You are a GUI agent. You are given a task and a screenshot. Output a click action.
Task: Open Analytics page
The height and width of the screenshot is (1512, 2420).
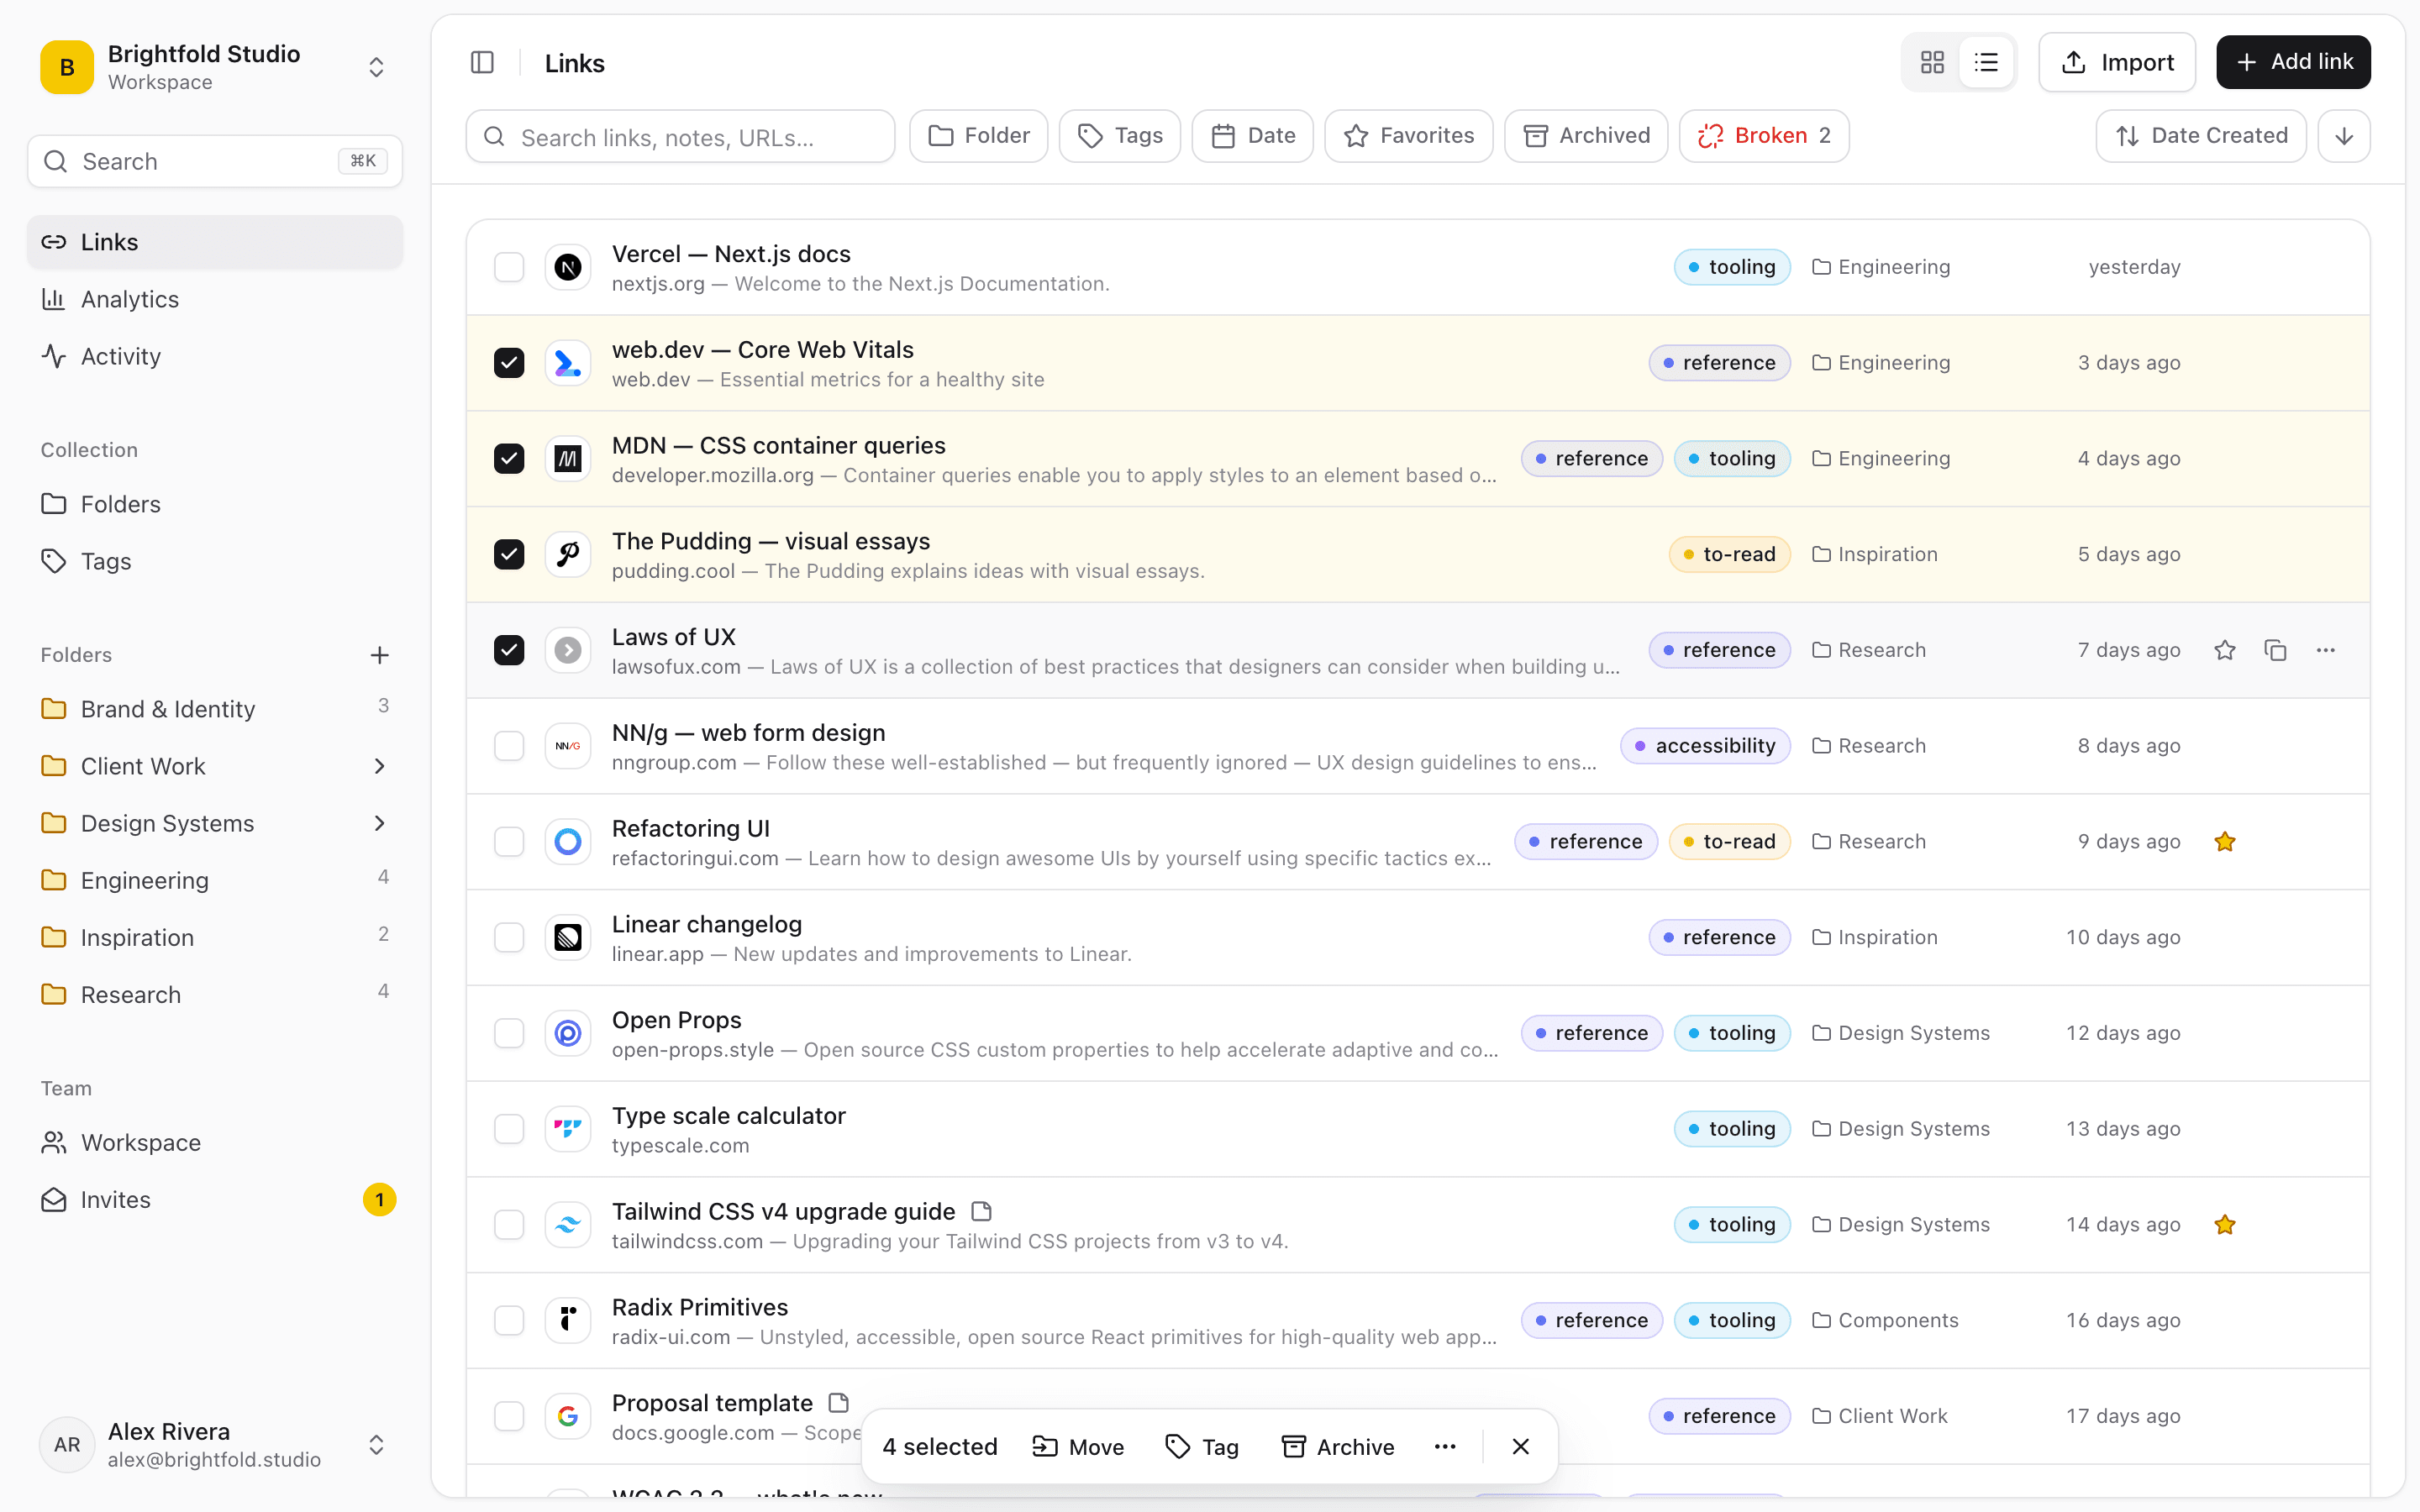214,299
